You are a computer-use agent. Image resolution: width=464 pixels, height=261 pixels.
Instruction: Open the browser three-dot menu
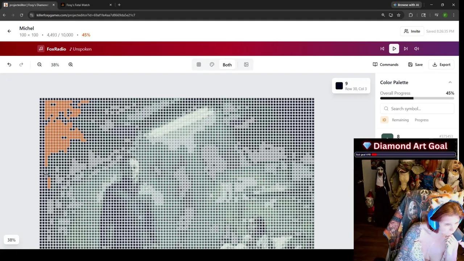pos(454,15)
